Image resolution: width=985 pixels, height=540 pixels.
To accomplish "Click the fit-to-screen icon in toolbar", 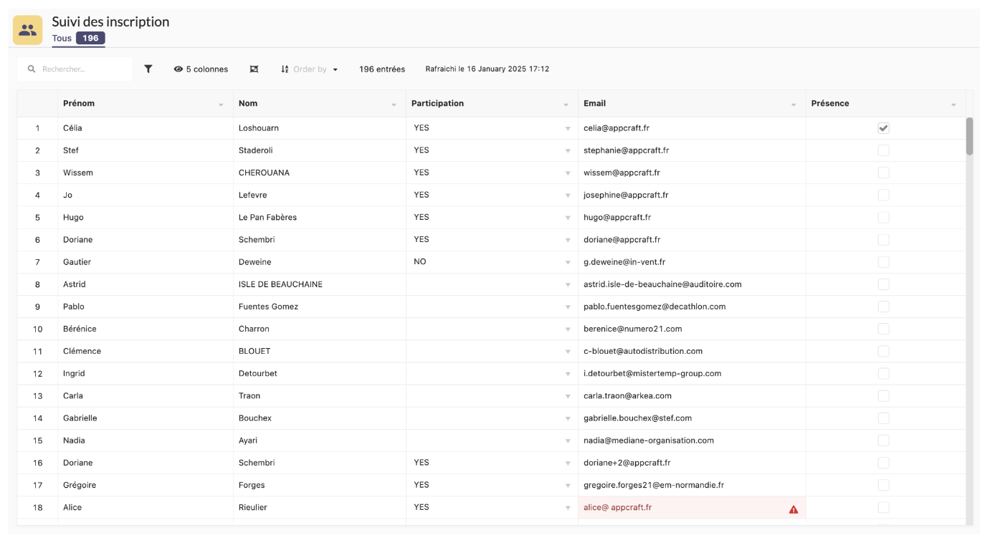I will 254,69.
